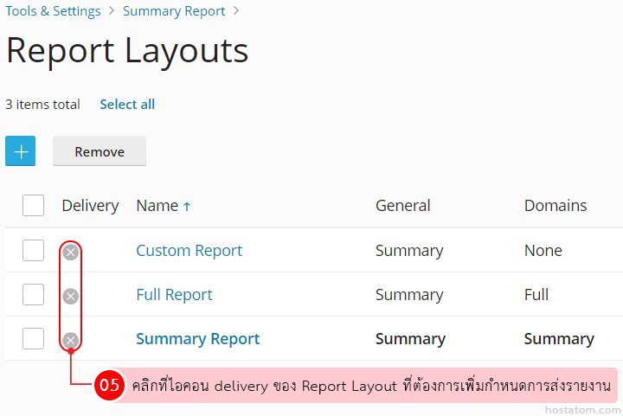623x416 pixels.
Task: Check the Full Report row checkbox
Action: (x=33, y=295)
